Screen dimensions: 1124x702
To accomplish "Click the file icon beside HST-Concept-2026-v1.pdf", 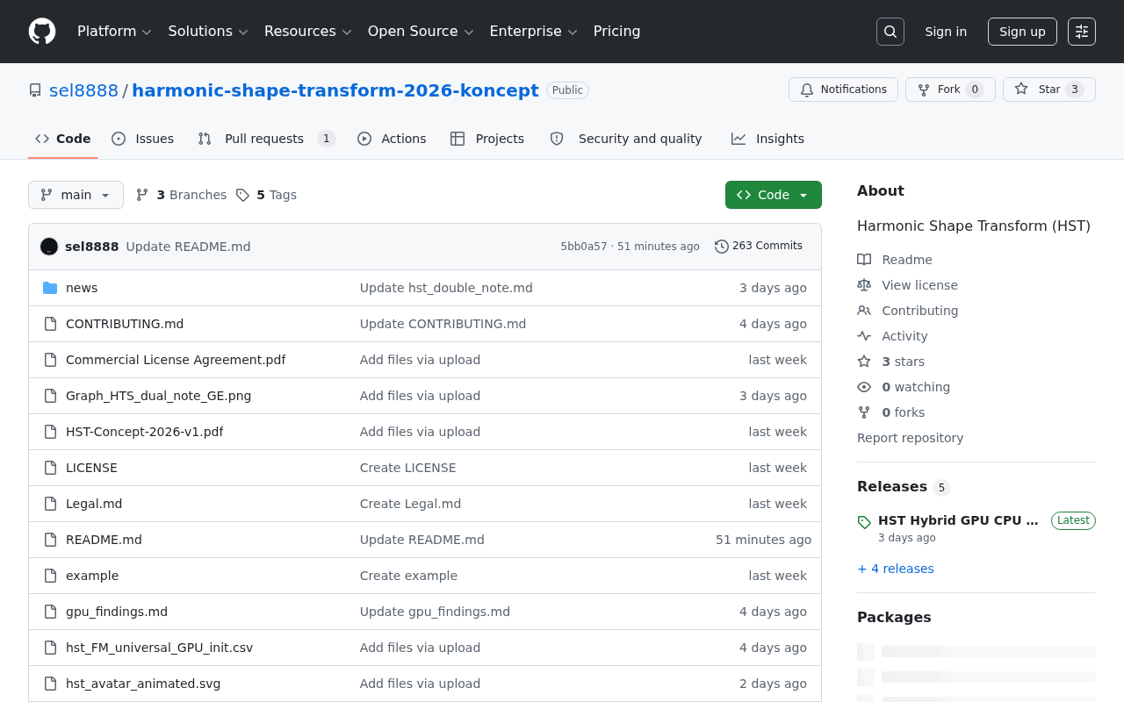I will [x=50, y=432].
